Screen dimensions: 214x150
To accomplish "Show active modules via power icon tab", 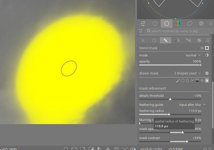I will [x=155, y=24].
